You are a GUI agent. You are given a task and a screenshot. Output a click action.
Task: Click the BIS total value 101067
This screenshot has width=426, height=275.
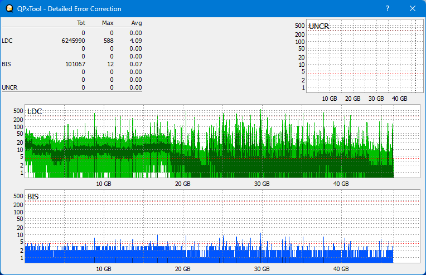click(75, 64)
